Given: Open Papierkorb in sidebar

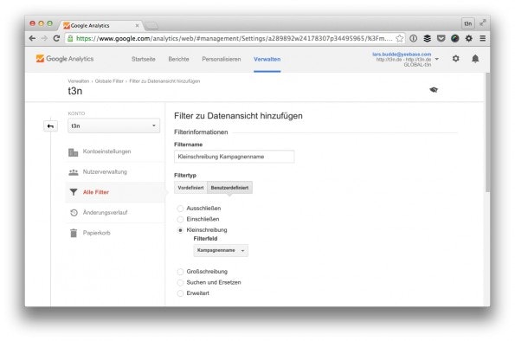Looking at the screenshot, I should coord(97,233).
